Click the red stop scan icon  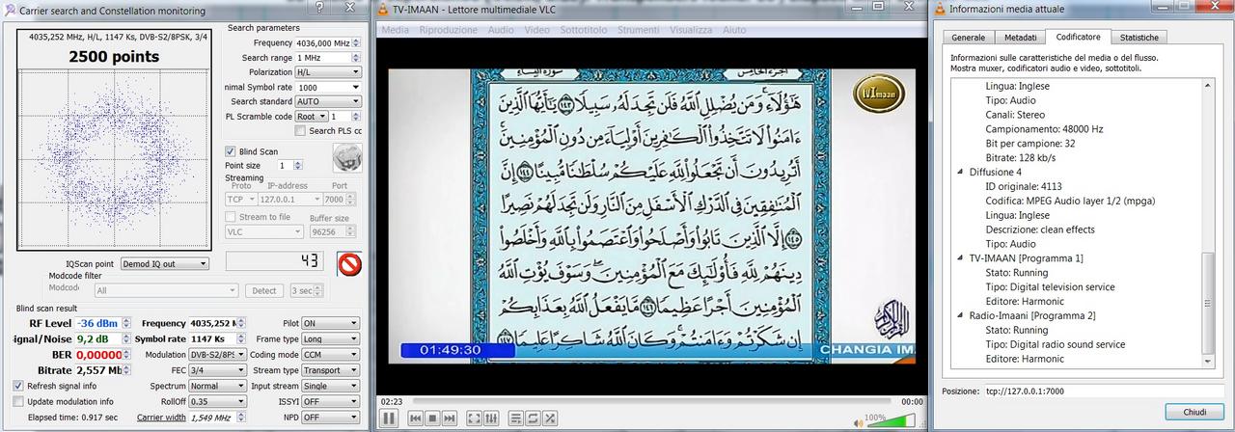349,263
